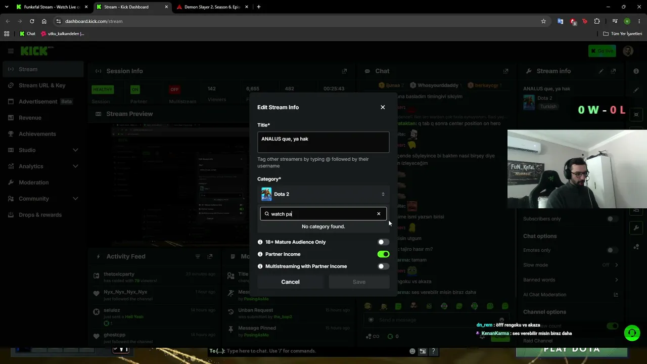
Task: Go to the browser home page
Action: pos(44,21)
